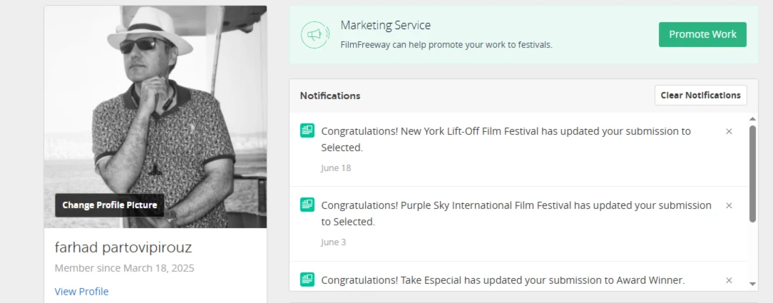Click the Take Especial notification icon
Image resolution: width=773 pixels, height=303 pixels.
click(x=307, y=279)
